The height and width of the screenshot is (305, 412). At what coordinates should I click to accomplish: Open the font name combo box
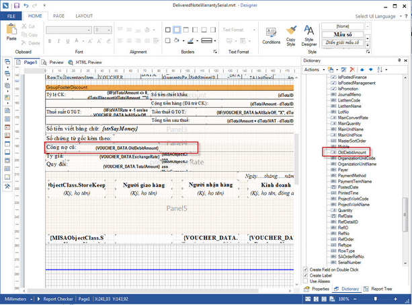pos(69,30)
